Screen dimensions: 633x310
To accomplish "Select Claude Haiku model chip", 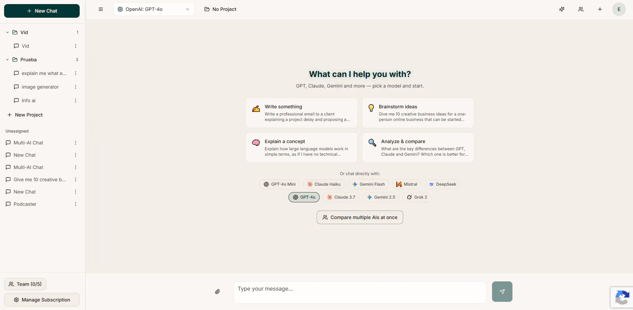I will [x=324, y=184].
